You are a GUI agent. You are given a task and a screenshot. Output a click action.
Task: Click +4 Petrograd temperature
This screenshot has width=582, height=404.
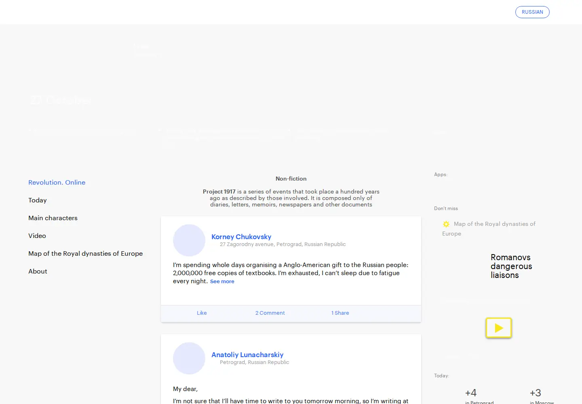coord(471,393)
